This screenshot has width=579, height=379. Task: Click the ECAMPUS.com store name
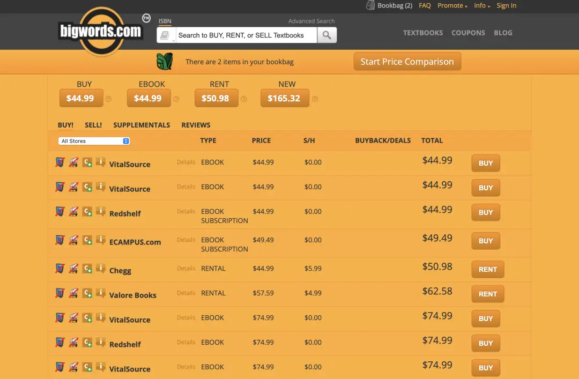(x=135, y=242)
